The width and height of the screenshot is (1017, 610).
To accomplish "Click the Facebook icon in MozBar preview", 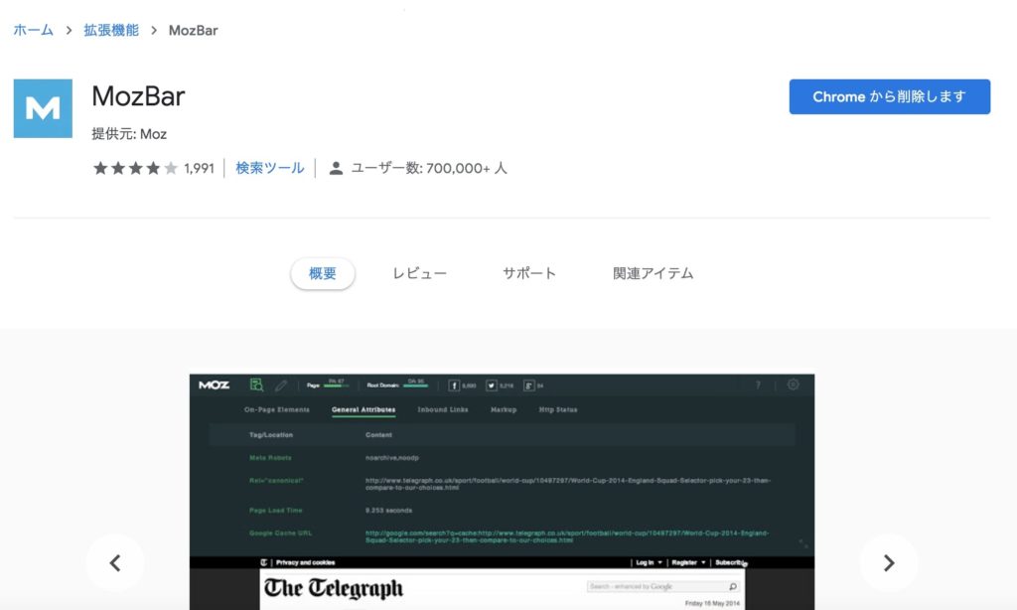I will click(x=454, y=385).
